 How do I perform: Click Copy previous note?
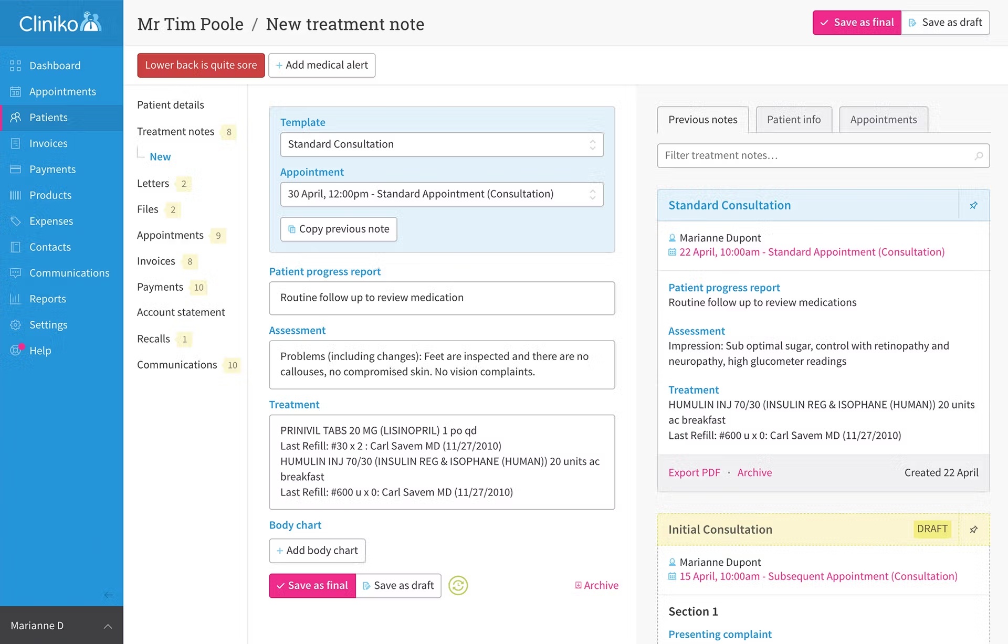coord(338,229)
